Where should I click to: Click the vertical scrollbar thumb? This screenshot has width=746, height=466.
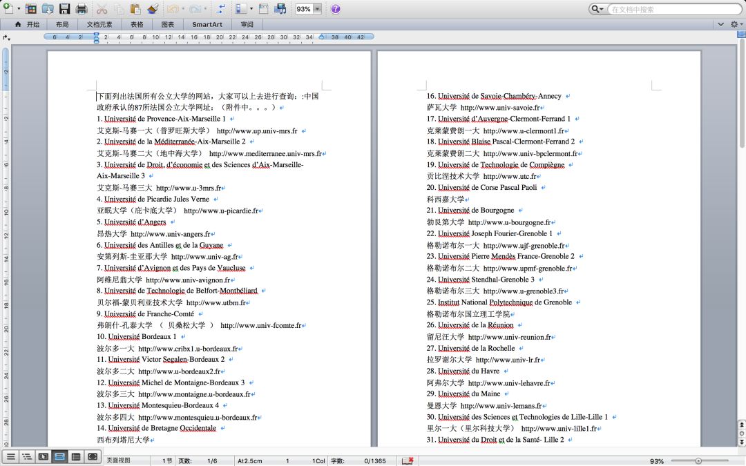point(740,94)
